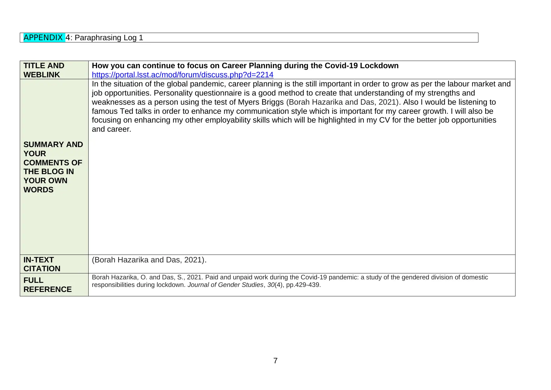551x390 pixels.
Task: Select the 'FULL REFERENCE' label cell
Action: coord(54,285)
